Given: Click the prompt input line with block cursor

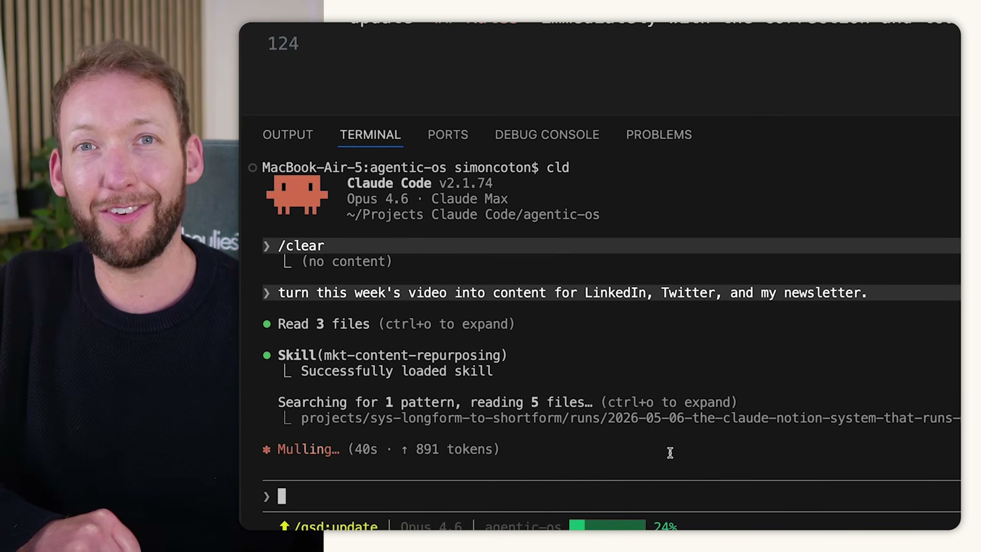Looking at the screenshot, I should tap(612, 496).
